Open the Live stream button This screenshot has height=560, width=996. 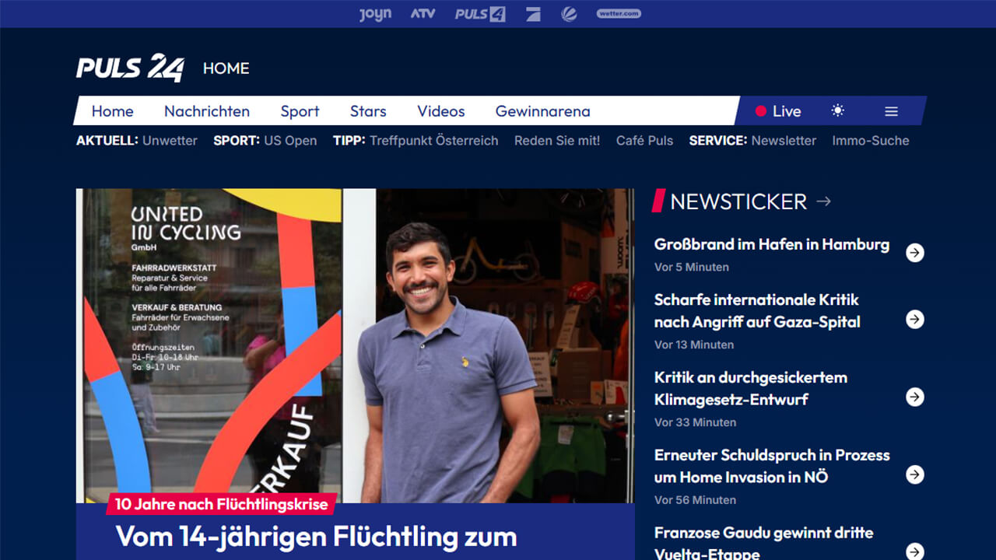point(778,111)
